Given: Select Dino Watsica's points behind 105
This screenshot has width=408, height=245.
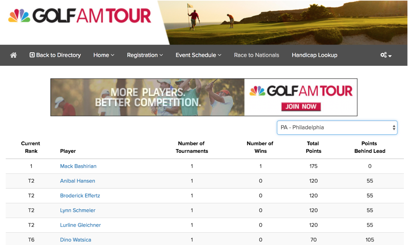Looking at the screenshot, I should [370, 240].
